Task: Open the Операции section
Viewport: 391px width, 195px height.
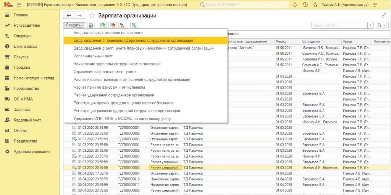Action: [23, 36]
